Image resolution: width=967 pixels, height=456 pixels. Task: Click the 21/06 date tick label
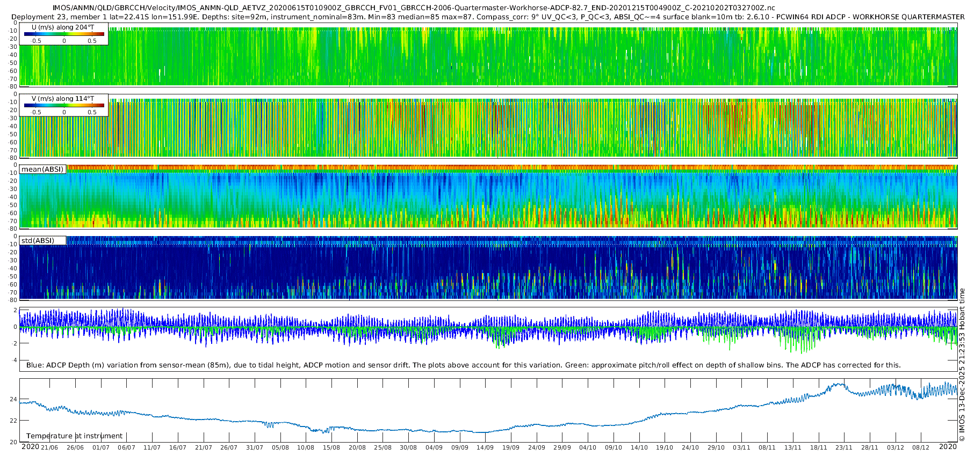(49, 447)
